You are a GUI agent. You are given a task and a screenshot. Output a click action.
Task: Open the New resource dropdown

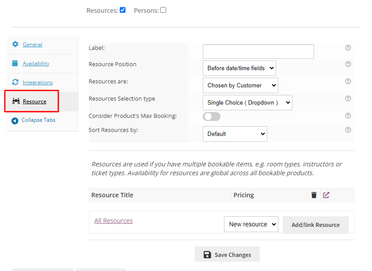[251, 224]
